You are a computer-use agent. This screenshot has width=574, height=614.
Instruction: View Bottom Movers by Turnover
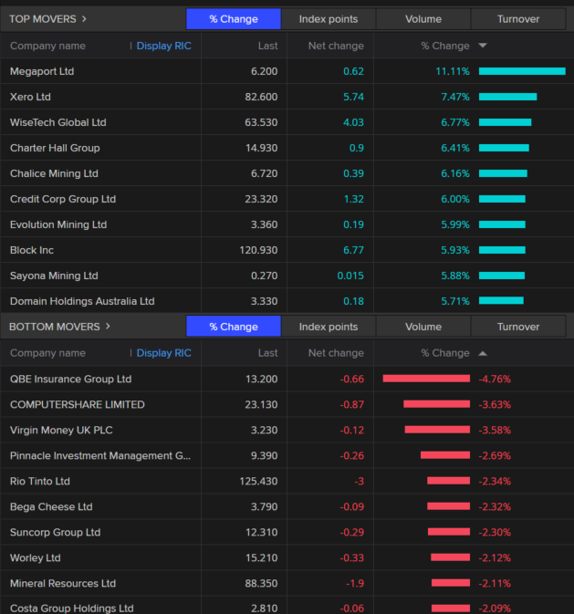pos(517,327)
